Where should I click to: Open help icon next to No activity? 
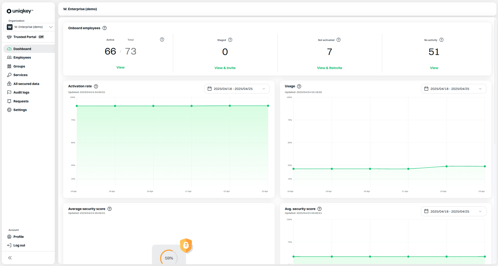[x=442, y=40]
